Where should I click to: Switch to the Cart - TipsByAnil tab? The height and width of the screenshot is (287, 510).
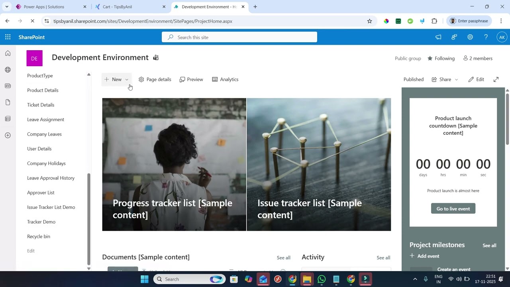click(130, 7)
